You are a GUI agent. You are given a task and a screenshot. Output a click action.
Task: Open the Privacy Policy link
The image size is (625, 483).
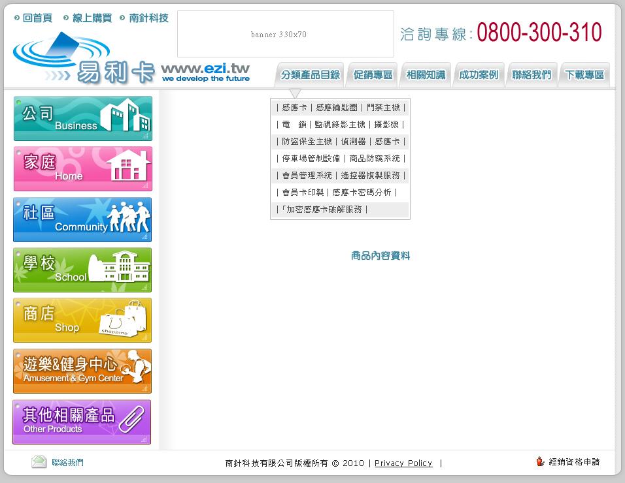click(403, 463)
